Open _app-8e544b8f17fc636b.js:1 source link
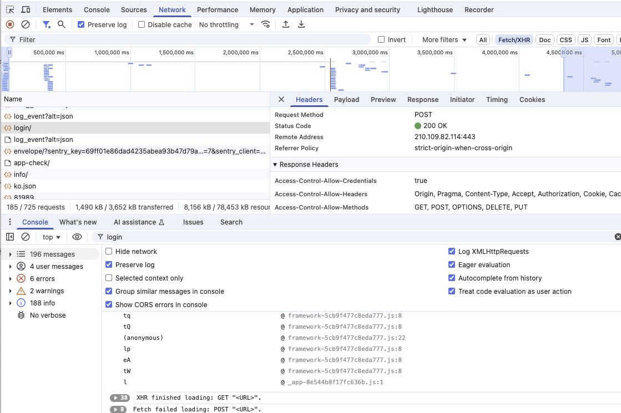The height and width of the screenshot is (413, 621). coord(335,382)
